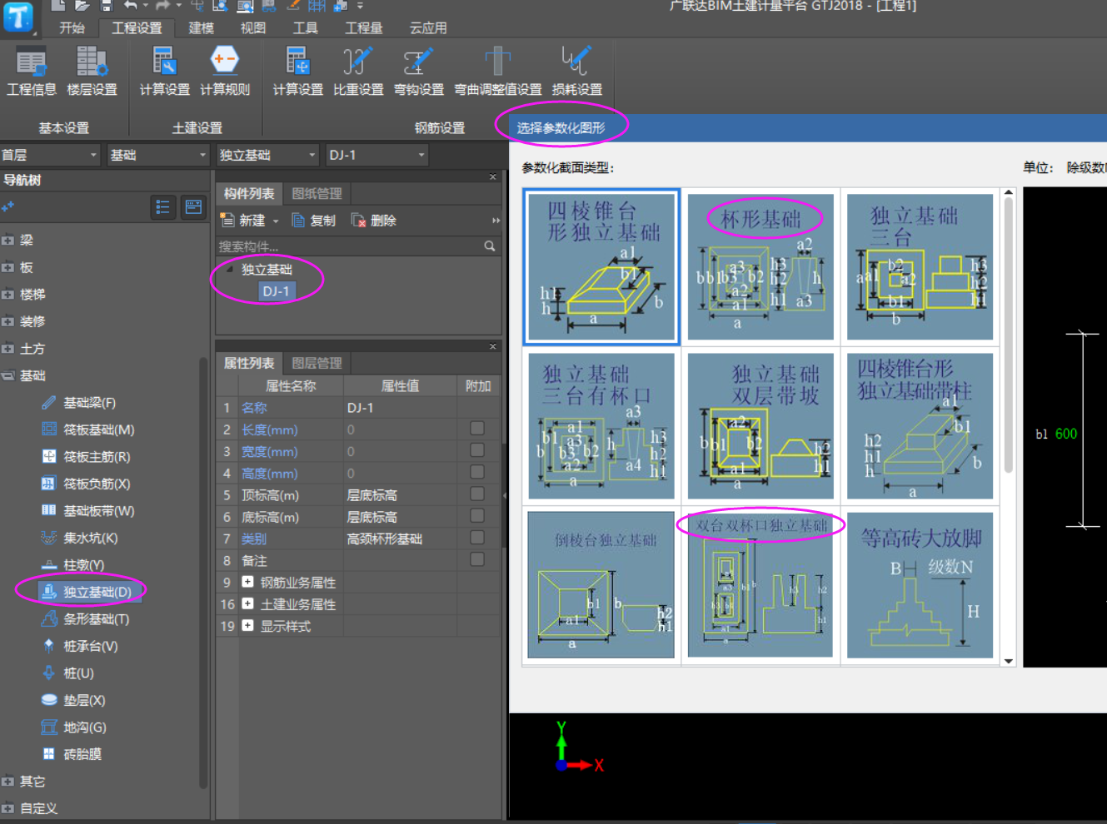Click 复制 copy button

pyautogui.click(x=313, y=221)
